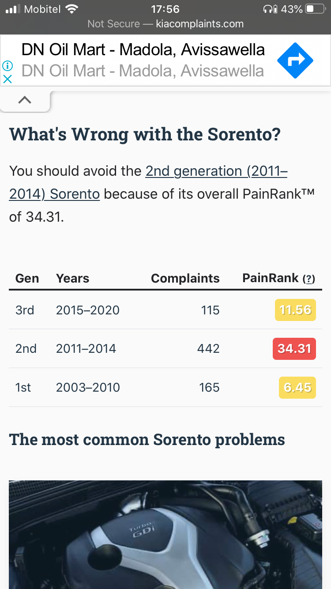Tap the Turbo GDI engine image
The height and width of the screenshot is (589, 331).
point(165,535)
